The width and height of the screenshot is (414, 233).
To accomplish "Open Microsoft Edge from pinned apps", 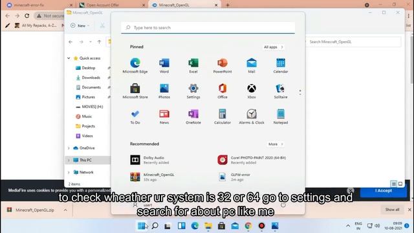I will coord(135,65).
